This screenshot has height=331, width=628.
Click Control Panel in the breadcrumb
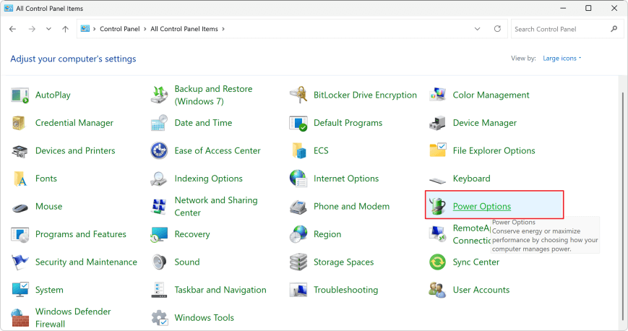(120, 29)
